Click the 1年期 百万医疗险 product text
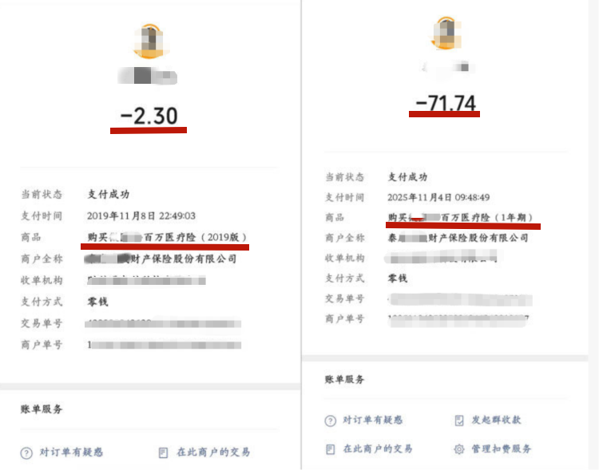Viewport: 599px width, 470px height. [x=460, y=218]
